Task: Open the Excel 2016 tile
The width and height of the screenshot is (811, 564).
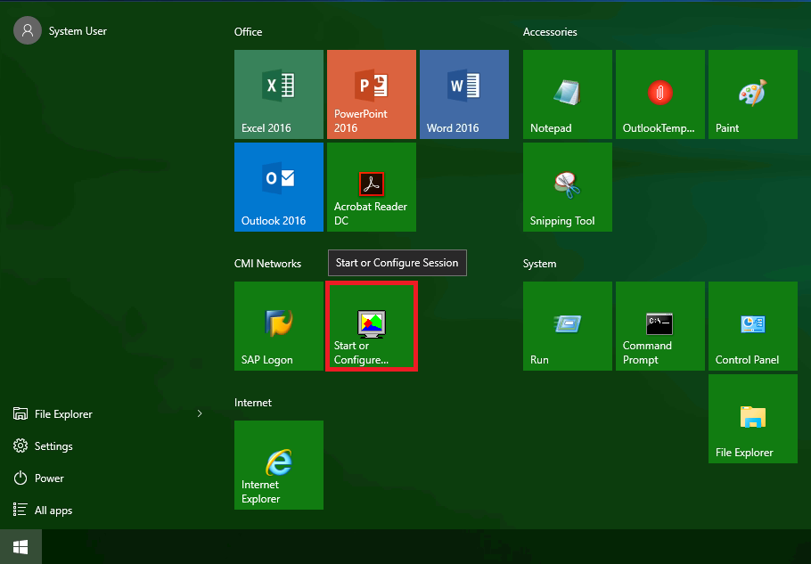Action: pos(279,94)
